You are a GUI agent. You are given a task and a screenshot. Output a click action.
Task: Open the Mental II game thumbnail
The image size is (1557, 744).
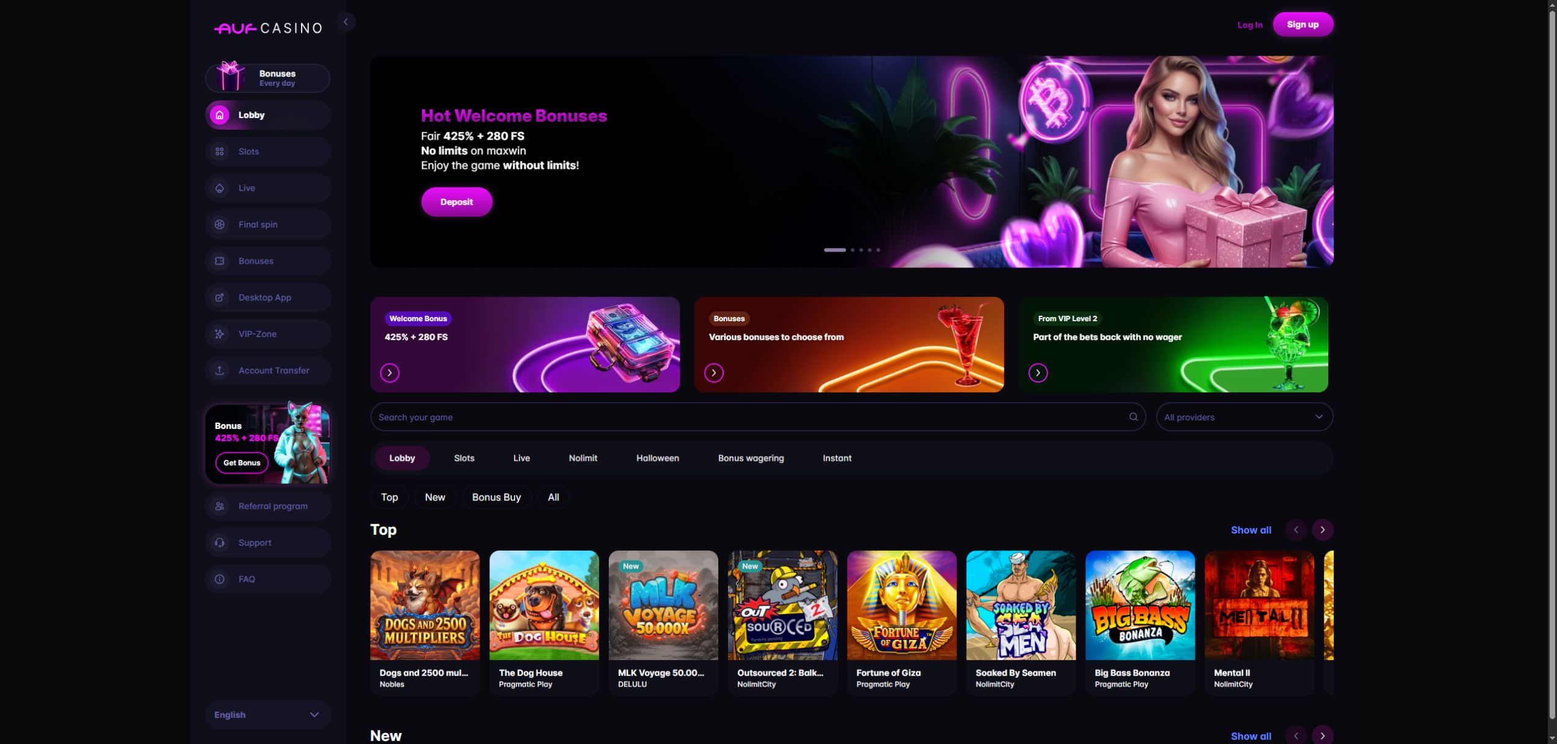pyautogui.click(x=1259, y=605)
